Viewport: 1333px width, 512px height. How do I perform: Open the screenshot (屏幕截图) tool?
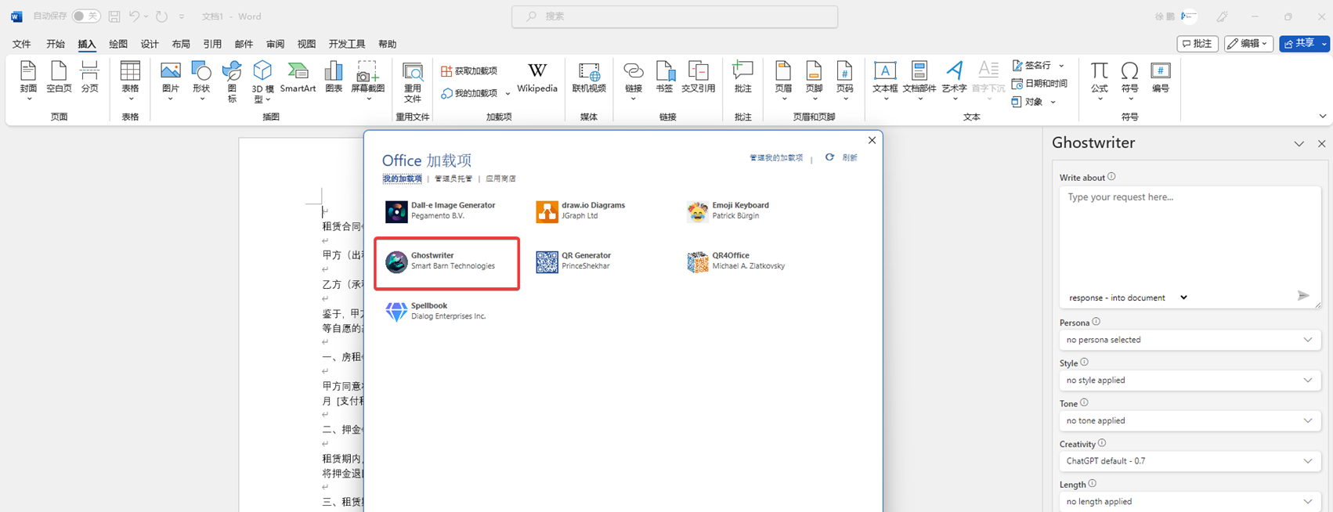(x=367, y=80)
